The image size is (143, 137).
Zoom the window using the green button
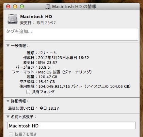(x=22, y=6)
